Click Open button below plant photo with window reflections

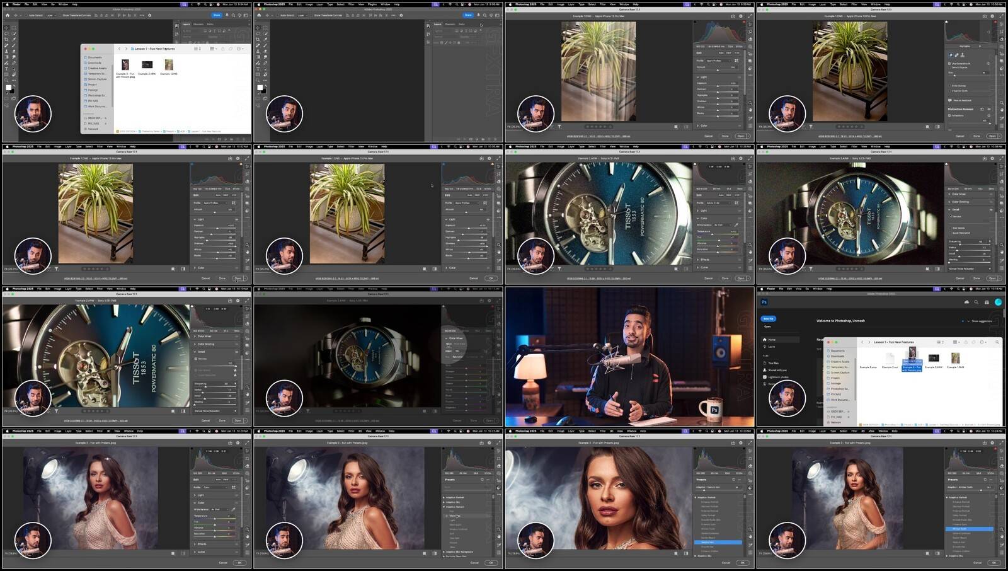pyautogui.click(x=741, y=136)
